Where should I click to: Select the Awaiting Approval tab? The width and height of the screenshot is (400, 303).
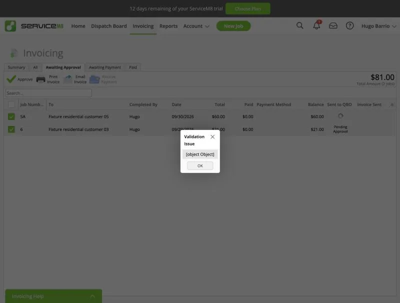[63, 67]
